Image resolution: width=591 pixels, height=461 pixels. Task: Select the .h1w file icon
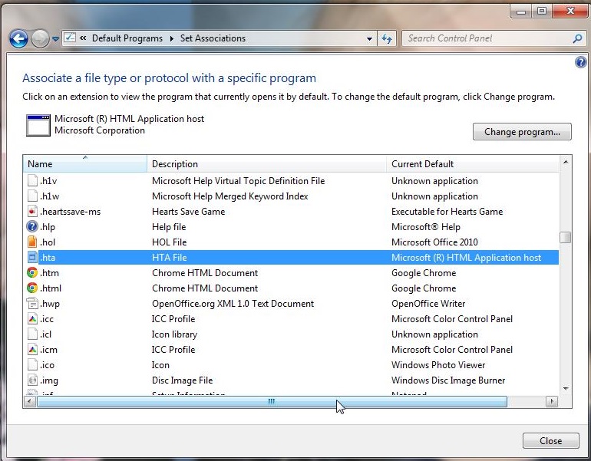pyautogui.click(x=32, y=196)
